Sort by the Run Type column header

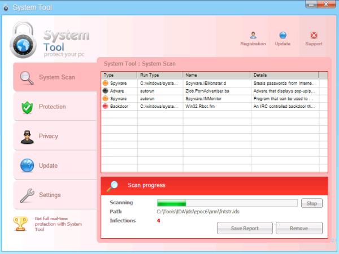160,75
